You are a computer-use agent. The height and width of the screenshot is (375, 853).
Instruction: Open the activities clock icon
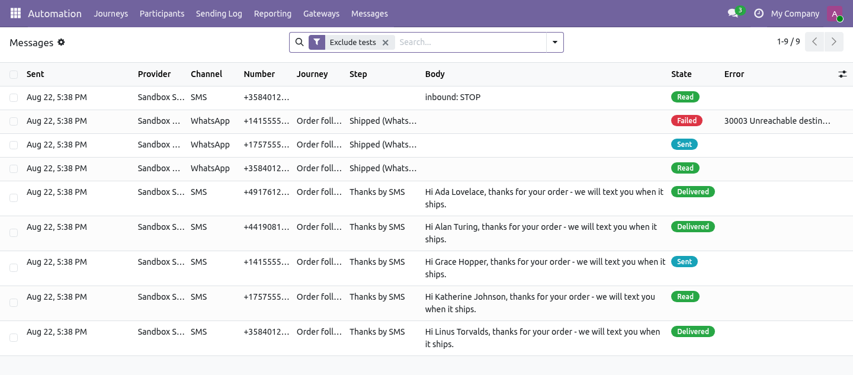tap(758, 13)
